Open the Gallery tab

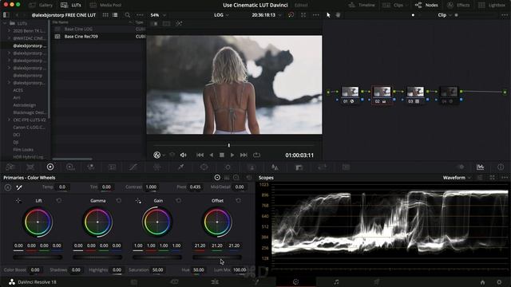[x=41, y=5]
